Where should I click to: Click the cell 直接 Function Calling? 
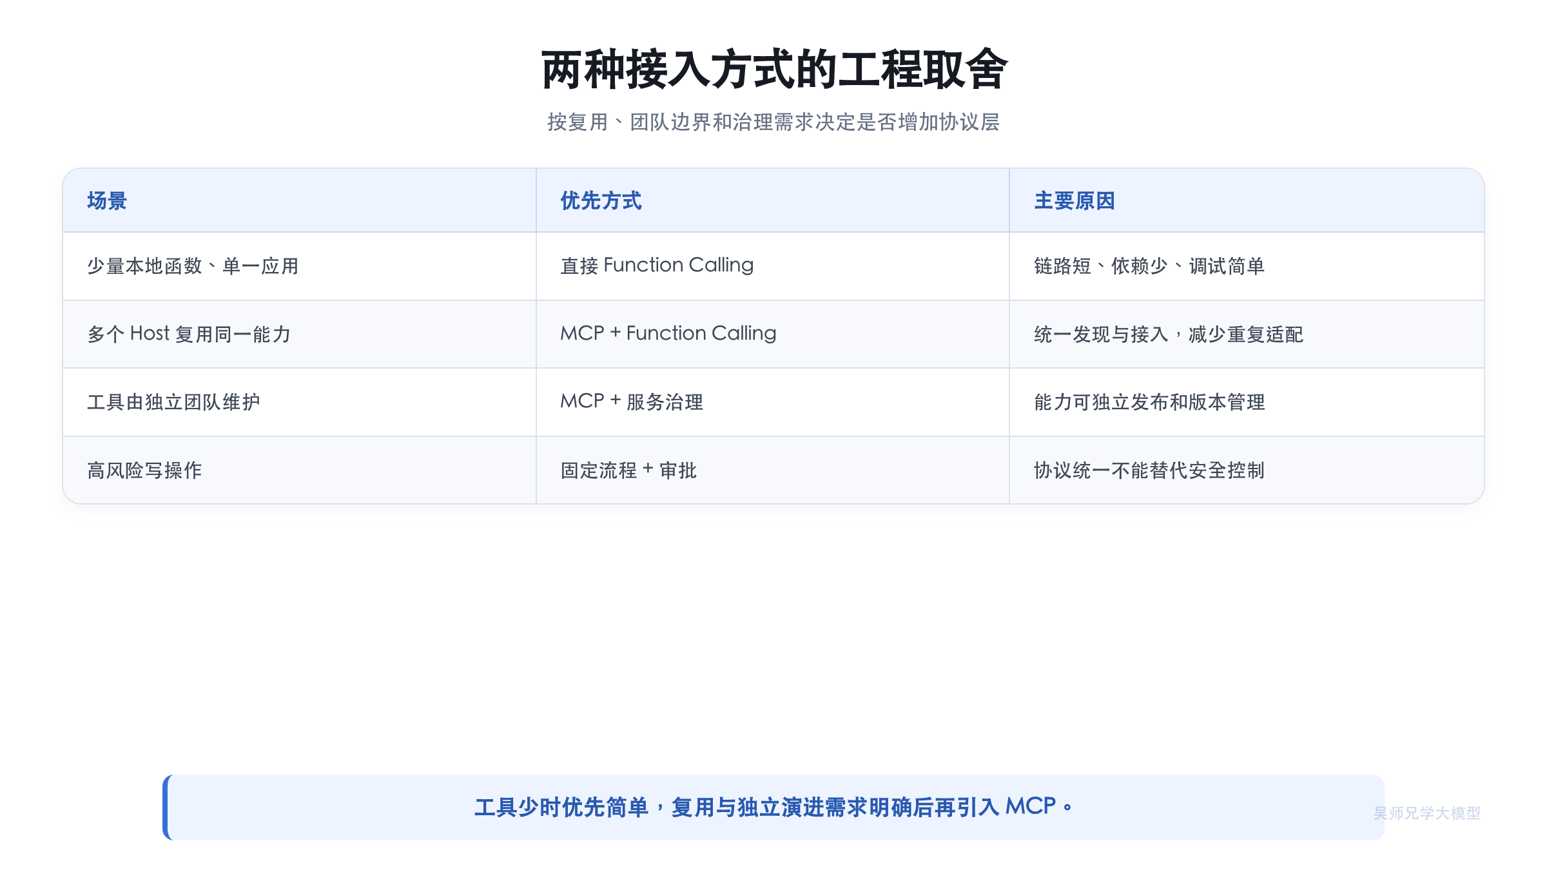[772, 266]
